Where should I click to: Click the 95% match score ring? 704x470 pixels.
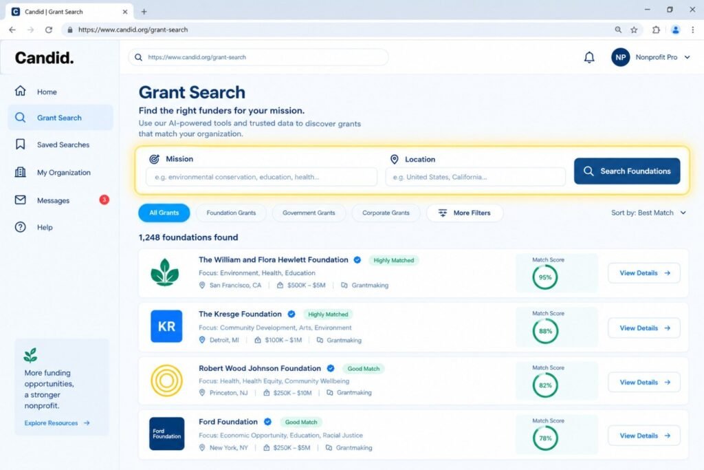point(545,277)
